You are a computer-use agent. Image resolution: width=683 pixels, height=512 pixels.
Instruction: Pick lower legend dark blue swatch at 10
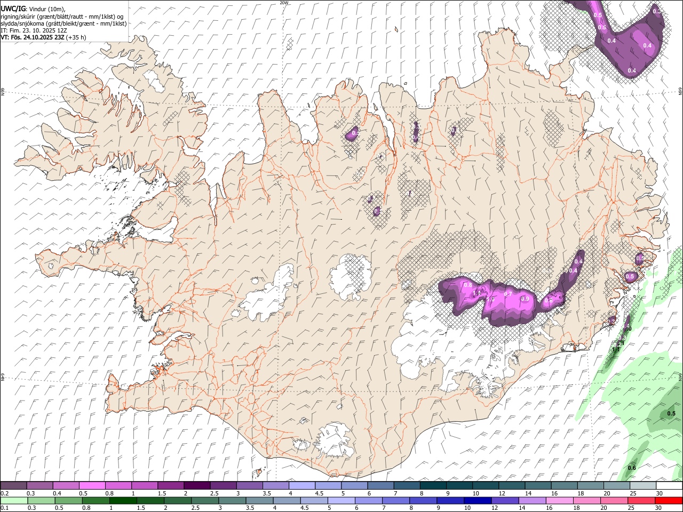tap(478, 500)
